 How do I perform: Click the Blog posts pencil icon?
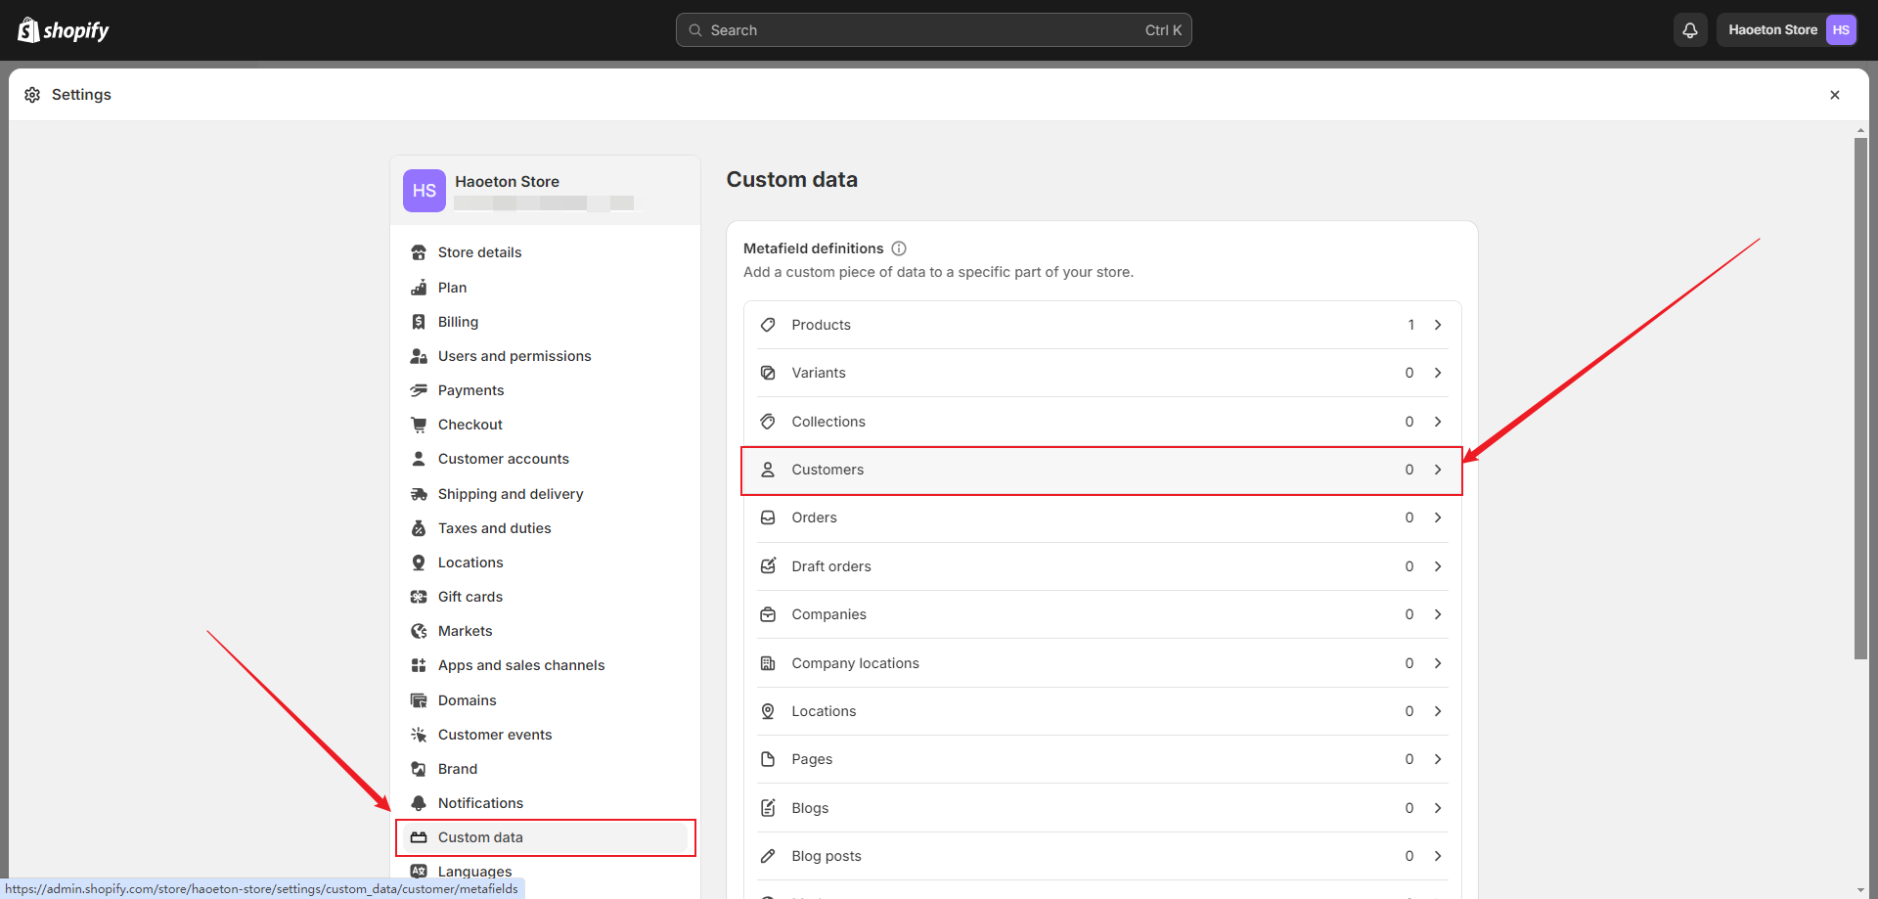pyautogui.click(x=768, y=856)
